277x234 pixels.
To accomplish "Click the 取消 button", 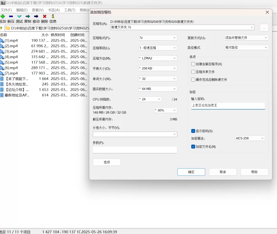I will pos(223,172).
